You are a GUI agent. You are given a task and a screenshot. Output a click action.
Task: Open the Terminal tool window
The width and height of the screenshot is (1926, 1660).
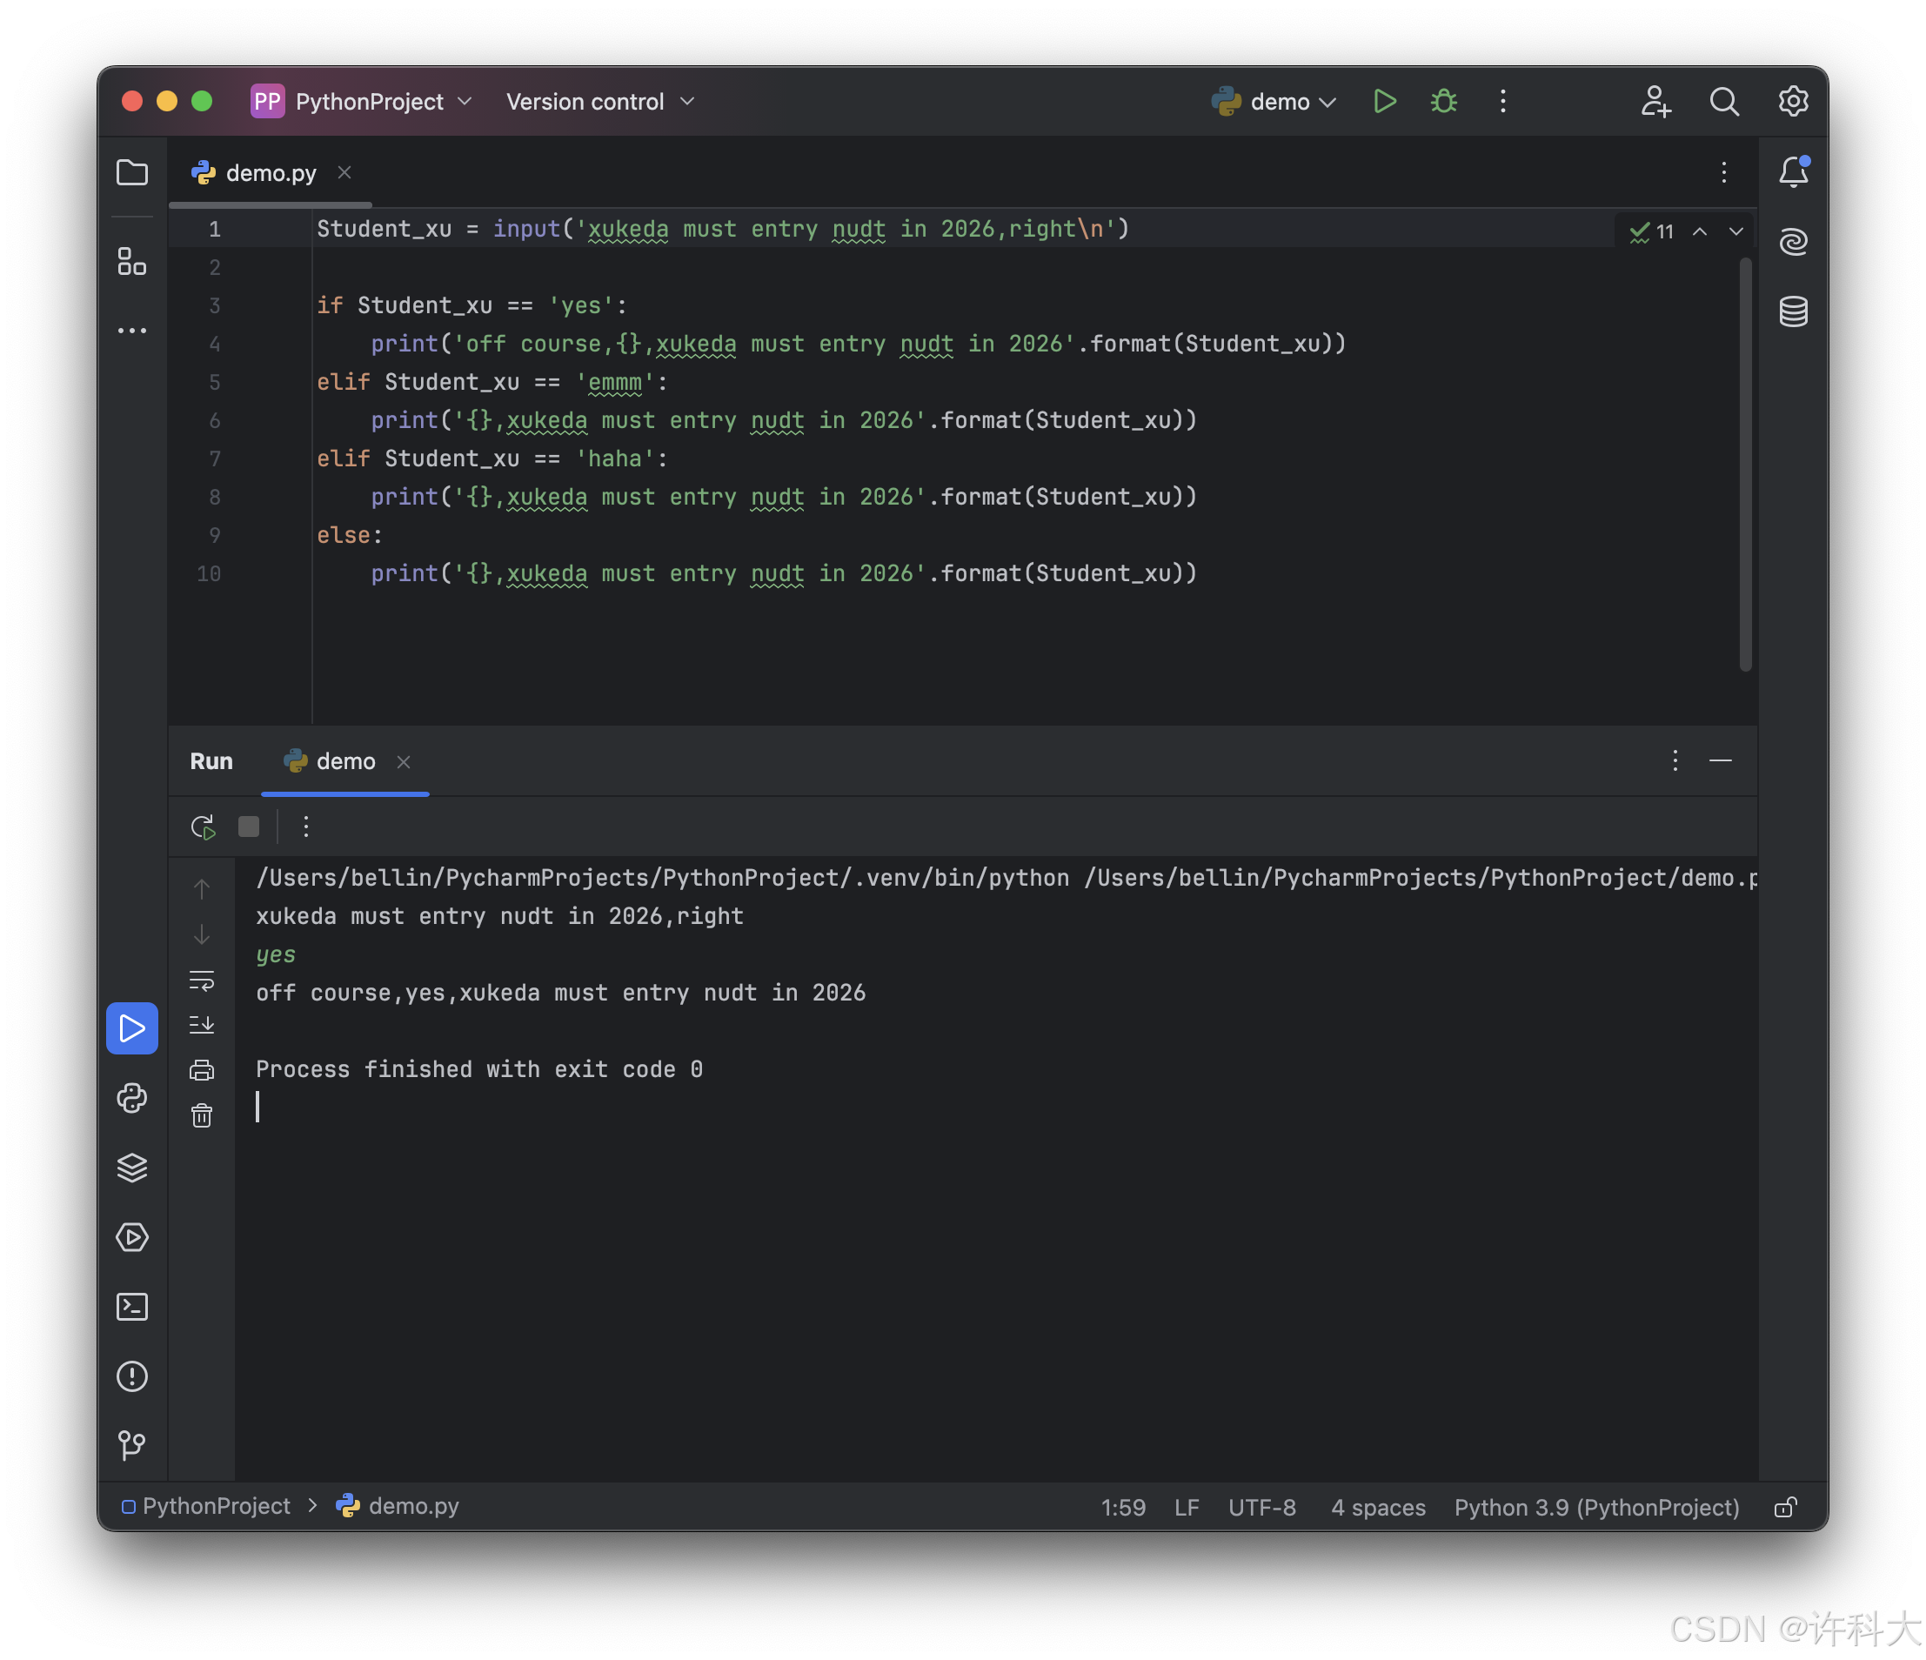tap(132, 1307)
